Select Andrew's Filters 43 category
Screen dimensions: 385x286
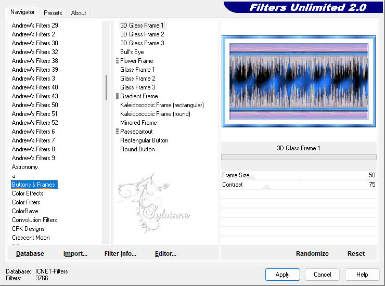(35, 96)
